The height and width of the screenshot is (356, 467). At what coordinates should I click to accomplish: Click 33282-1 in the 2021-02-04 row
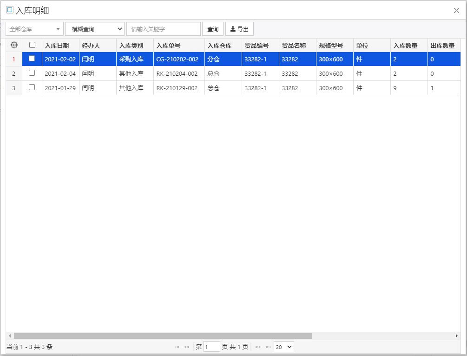click(x=260, y=73)
